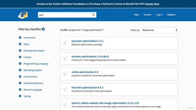This screenshot has width=196, height=110.
Task: Click 'A python module for numerical optimization' text
Action: (93, 75)
